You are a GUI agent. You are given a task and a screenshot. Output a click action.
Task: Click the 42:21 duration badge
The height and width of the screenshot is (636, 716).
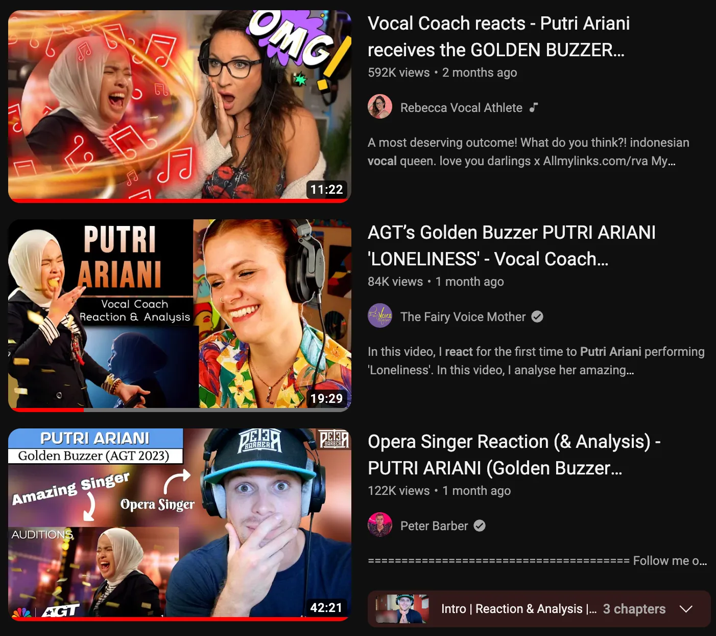pyautogui.click(x=326, y=608)
